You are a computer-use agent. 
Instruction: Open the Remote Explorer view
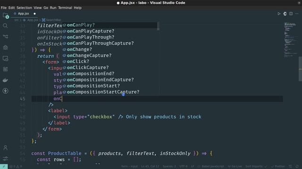[5, 58]
